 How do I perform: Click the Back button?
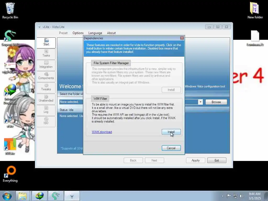pyautogui.click(x=133, y=160)
